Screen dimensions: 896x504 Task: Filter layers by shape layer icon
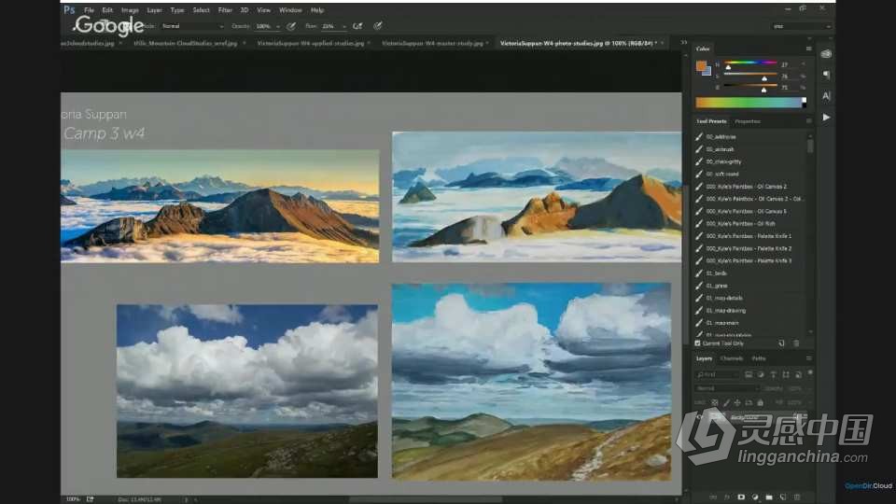pos(786,375)
